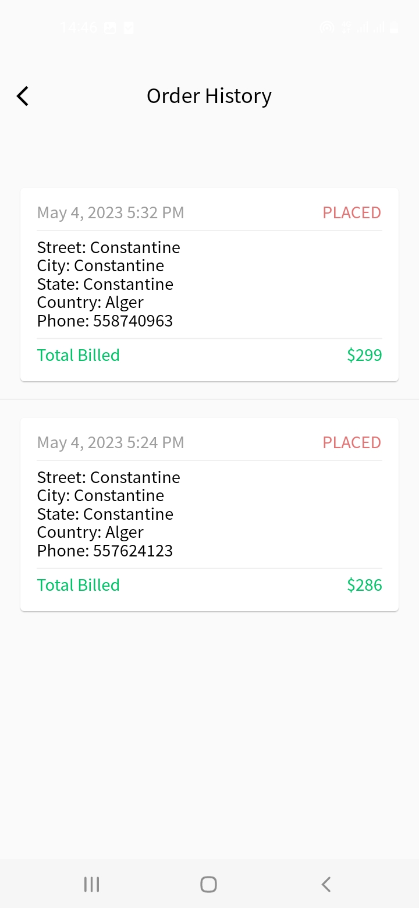The image size is (419, 908).
Task: Tap the gallery notification icon in status bar
Action: [110, 27]
